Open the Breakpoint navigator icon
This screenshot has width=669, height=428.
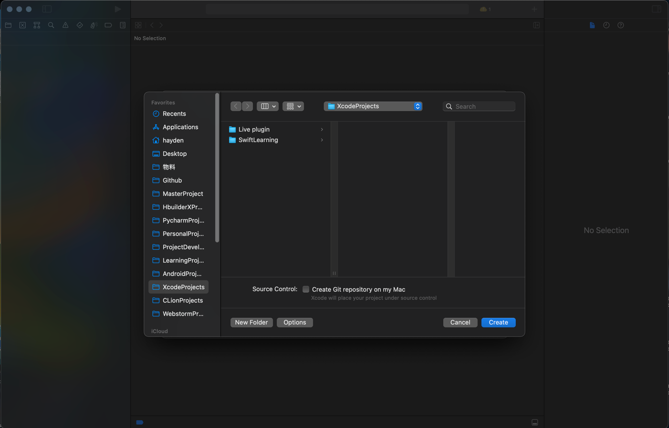click(108, 25)
